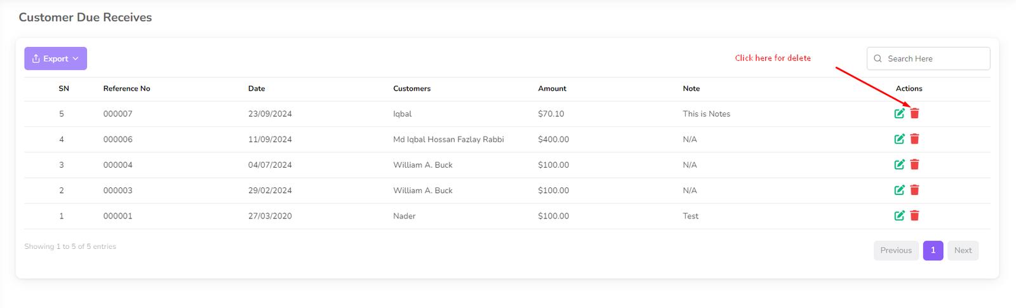1016x308 pixels.
Task: Sort by the Date column header
Action: [x=257, y=89]
